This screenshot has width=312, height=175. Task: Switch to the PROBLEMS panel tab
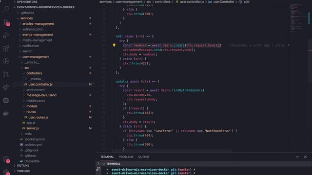[x=126, y=157]
